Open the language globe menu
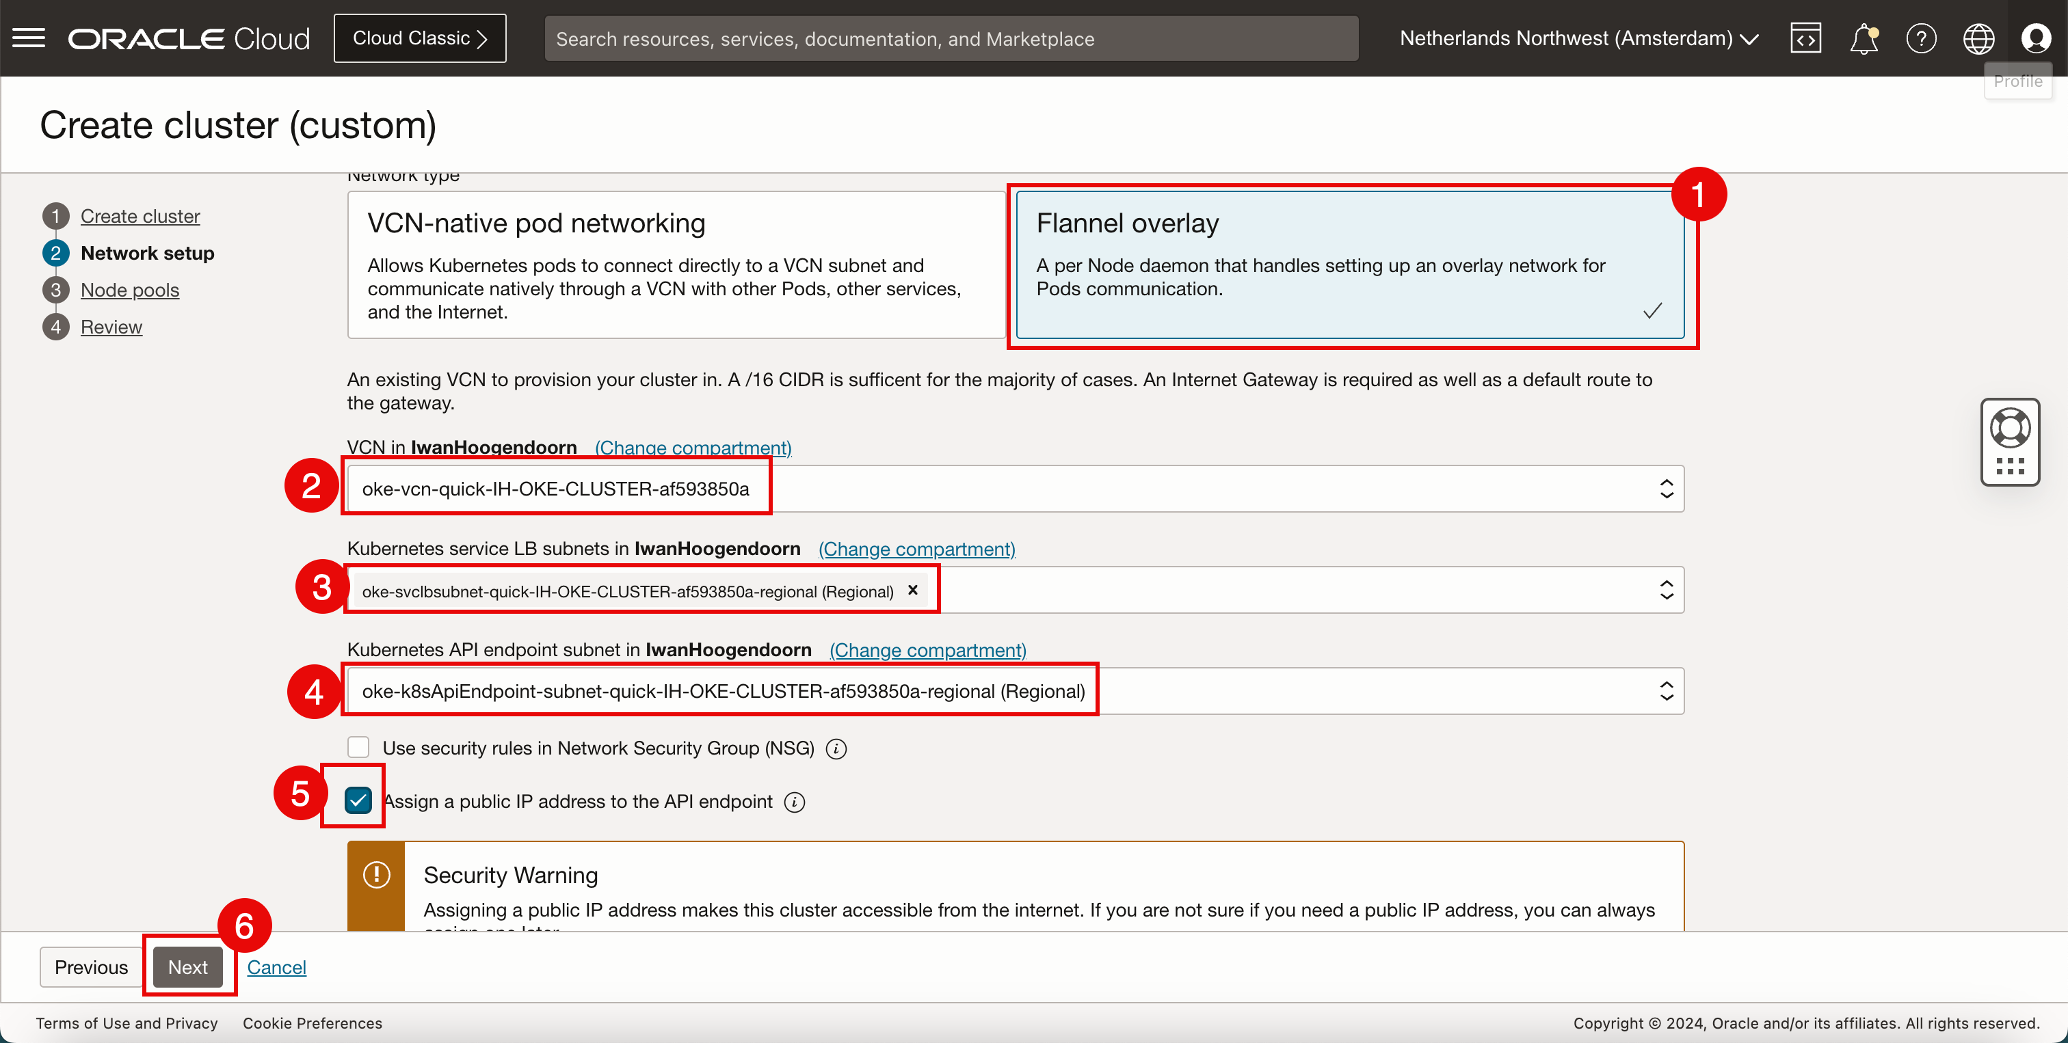The image size is (2068, 1043). pyautogui.click(x=1978, y=38)
